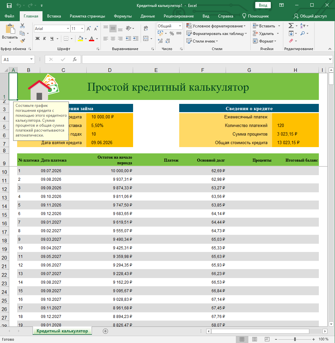The width and height of the screenshot is (335, 343).
Task: Collapse the ribbon with the arrow
Action: 330,49
